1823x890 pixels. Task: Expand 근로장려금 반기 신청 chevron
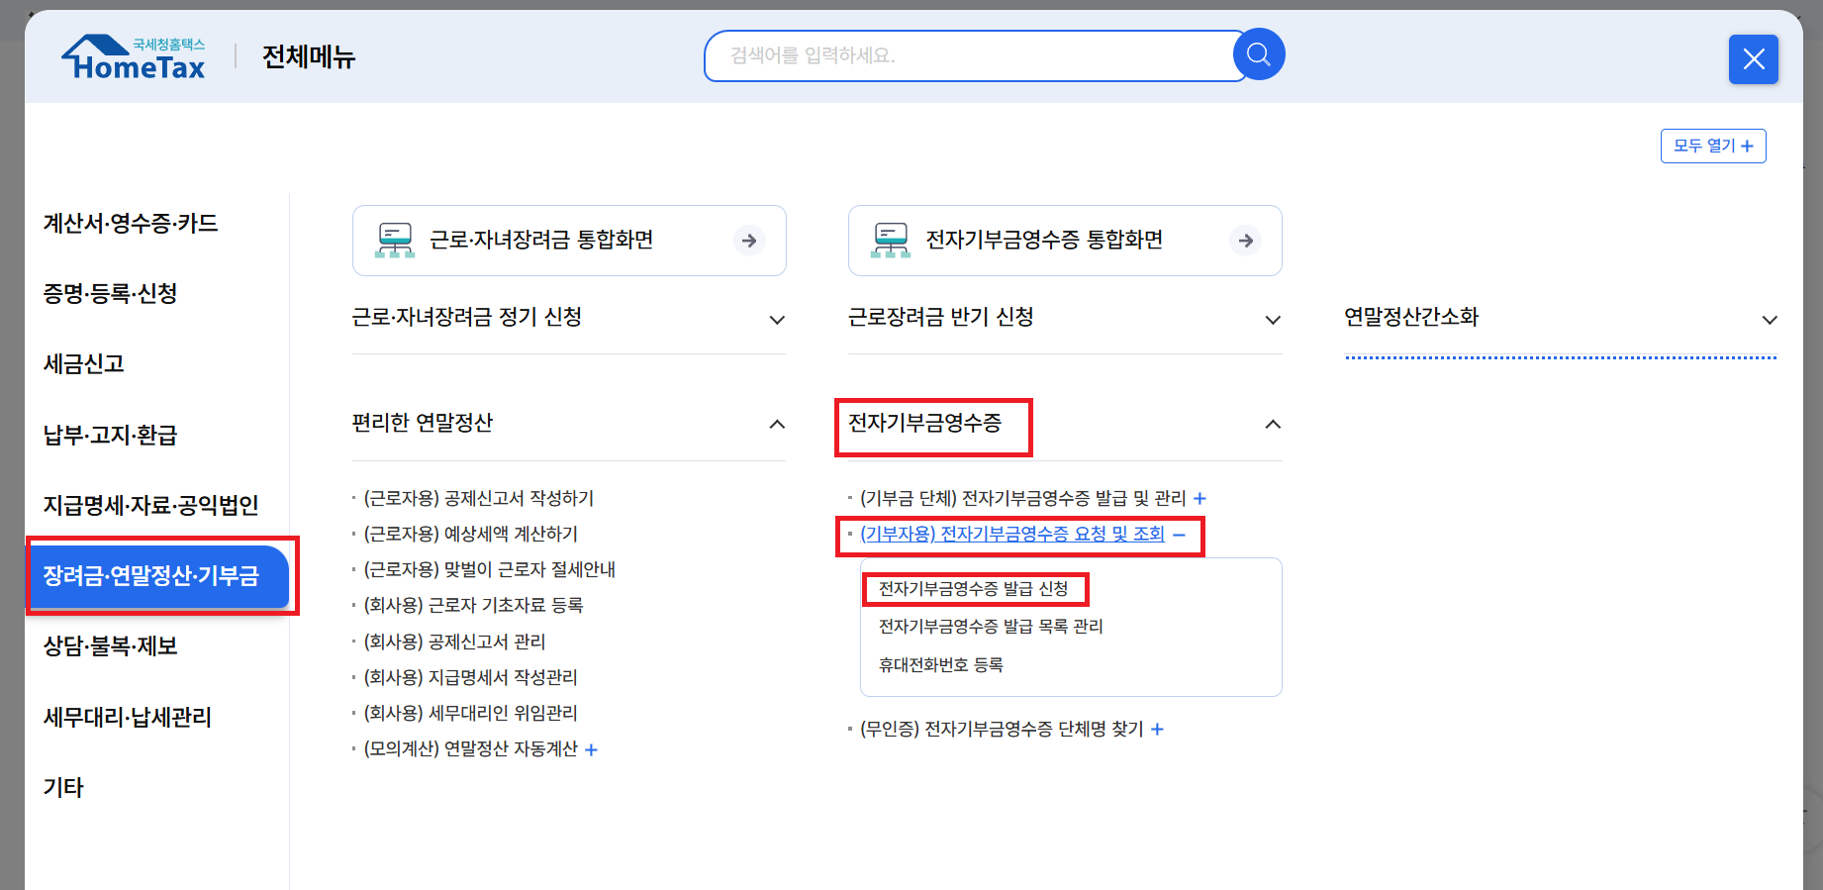point(1273,320)
